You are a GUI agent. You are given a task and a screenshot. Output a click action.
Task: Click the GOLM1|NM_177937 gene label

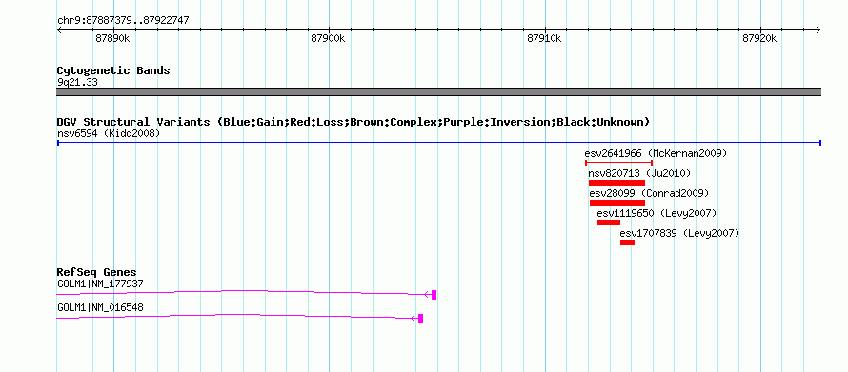click(x=100, y=284)
